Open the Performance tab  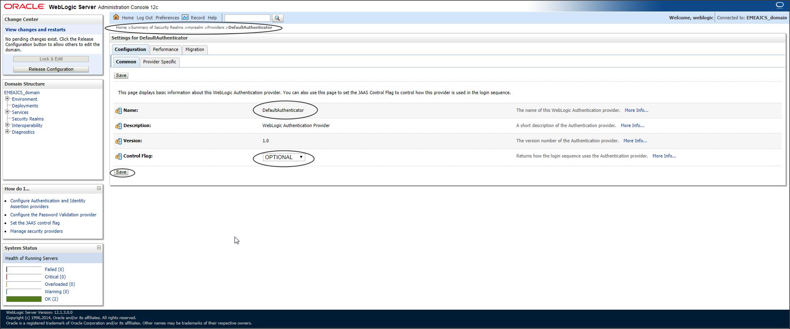tap(165, 50)
